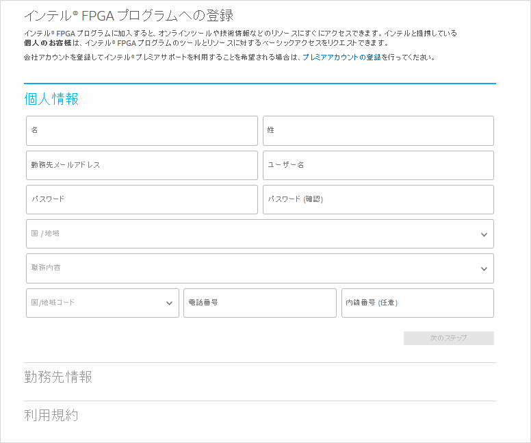The image size is (531, 443).
Task: Focus the パスワード (確認) field
Action: point(378,200)
